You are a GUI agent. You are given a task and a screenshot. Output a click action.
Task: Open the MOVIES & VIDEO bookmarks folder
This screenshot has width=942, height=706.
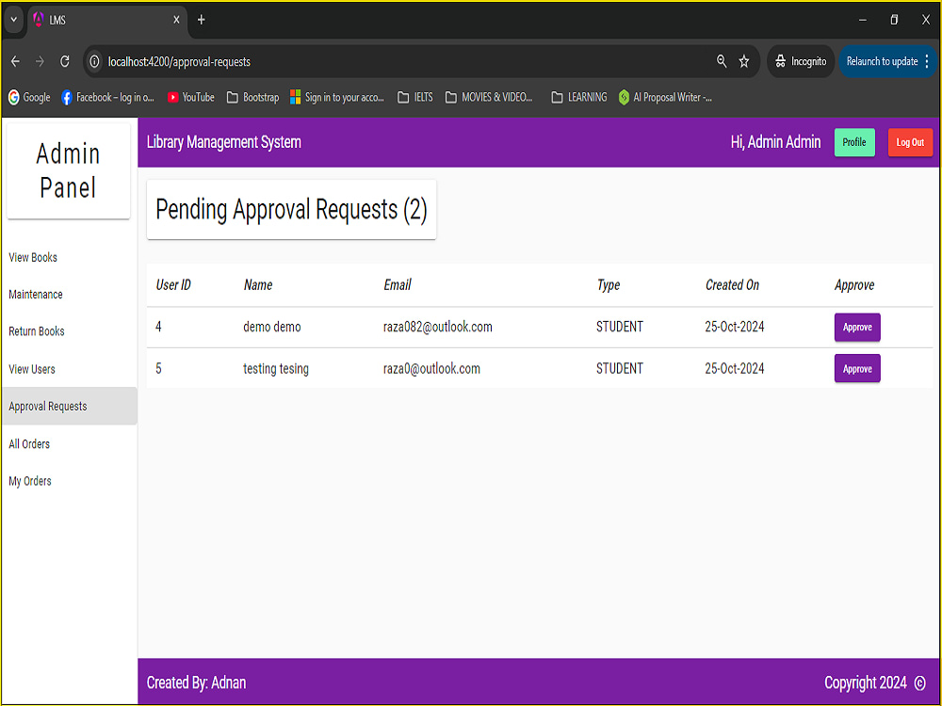coord(489,97)
